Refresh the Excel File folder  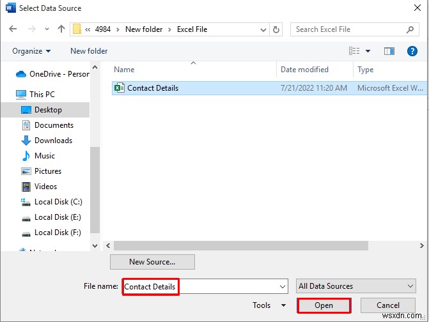click(x=276, y=29)
